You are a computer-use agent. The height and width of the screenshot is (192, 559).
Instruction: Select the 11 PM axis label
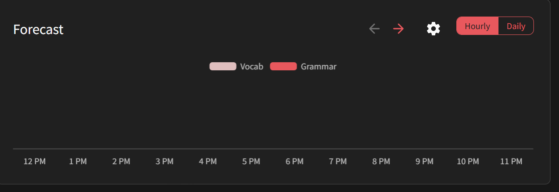pos(511,162)
